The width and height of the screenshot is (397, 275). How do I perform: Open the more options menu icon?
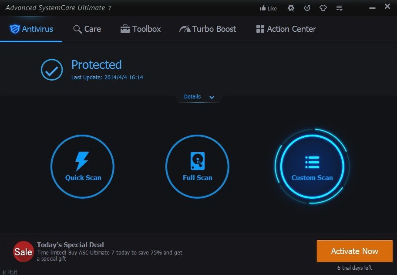click(339, 8)
